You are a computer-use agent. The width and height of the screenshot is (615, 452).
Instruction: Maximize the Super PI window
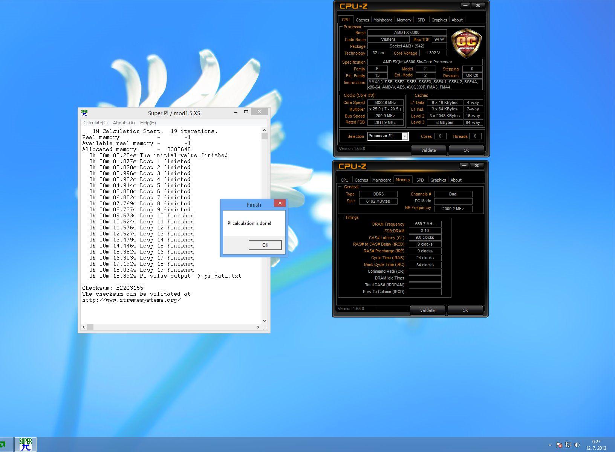pos(246,112)
